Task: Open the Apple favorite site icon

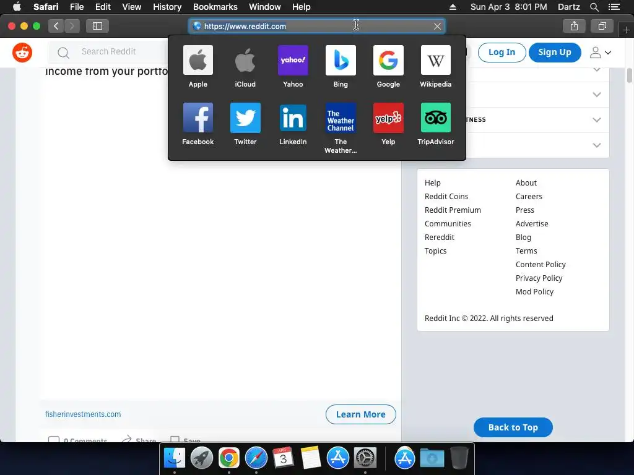Action: click(198, 60)
